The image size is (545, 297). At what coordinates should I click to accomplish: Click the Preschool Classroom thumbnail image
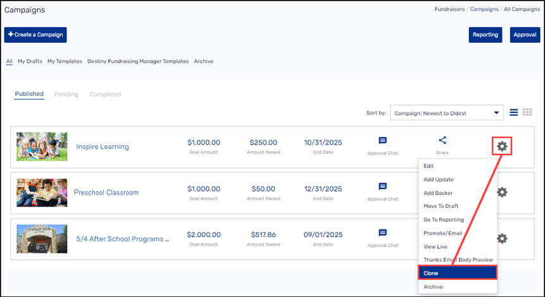(42, 193)
